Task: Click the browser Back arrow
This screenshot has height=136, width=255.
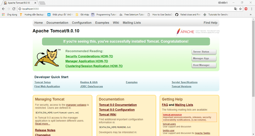Action: [3, 9]
